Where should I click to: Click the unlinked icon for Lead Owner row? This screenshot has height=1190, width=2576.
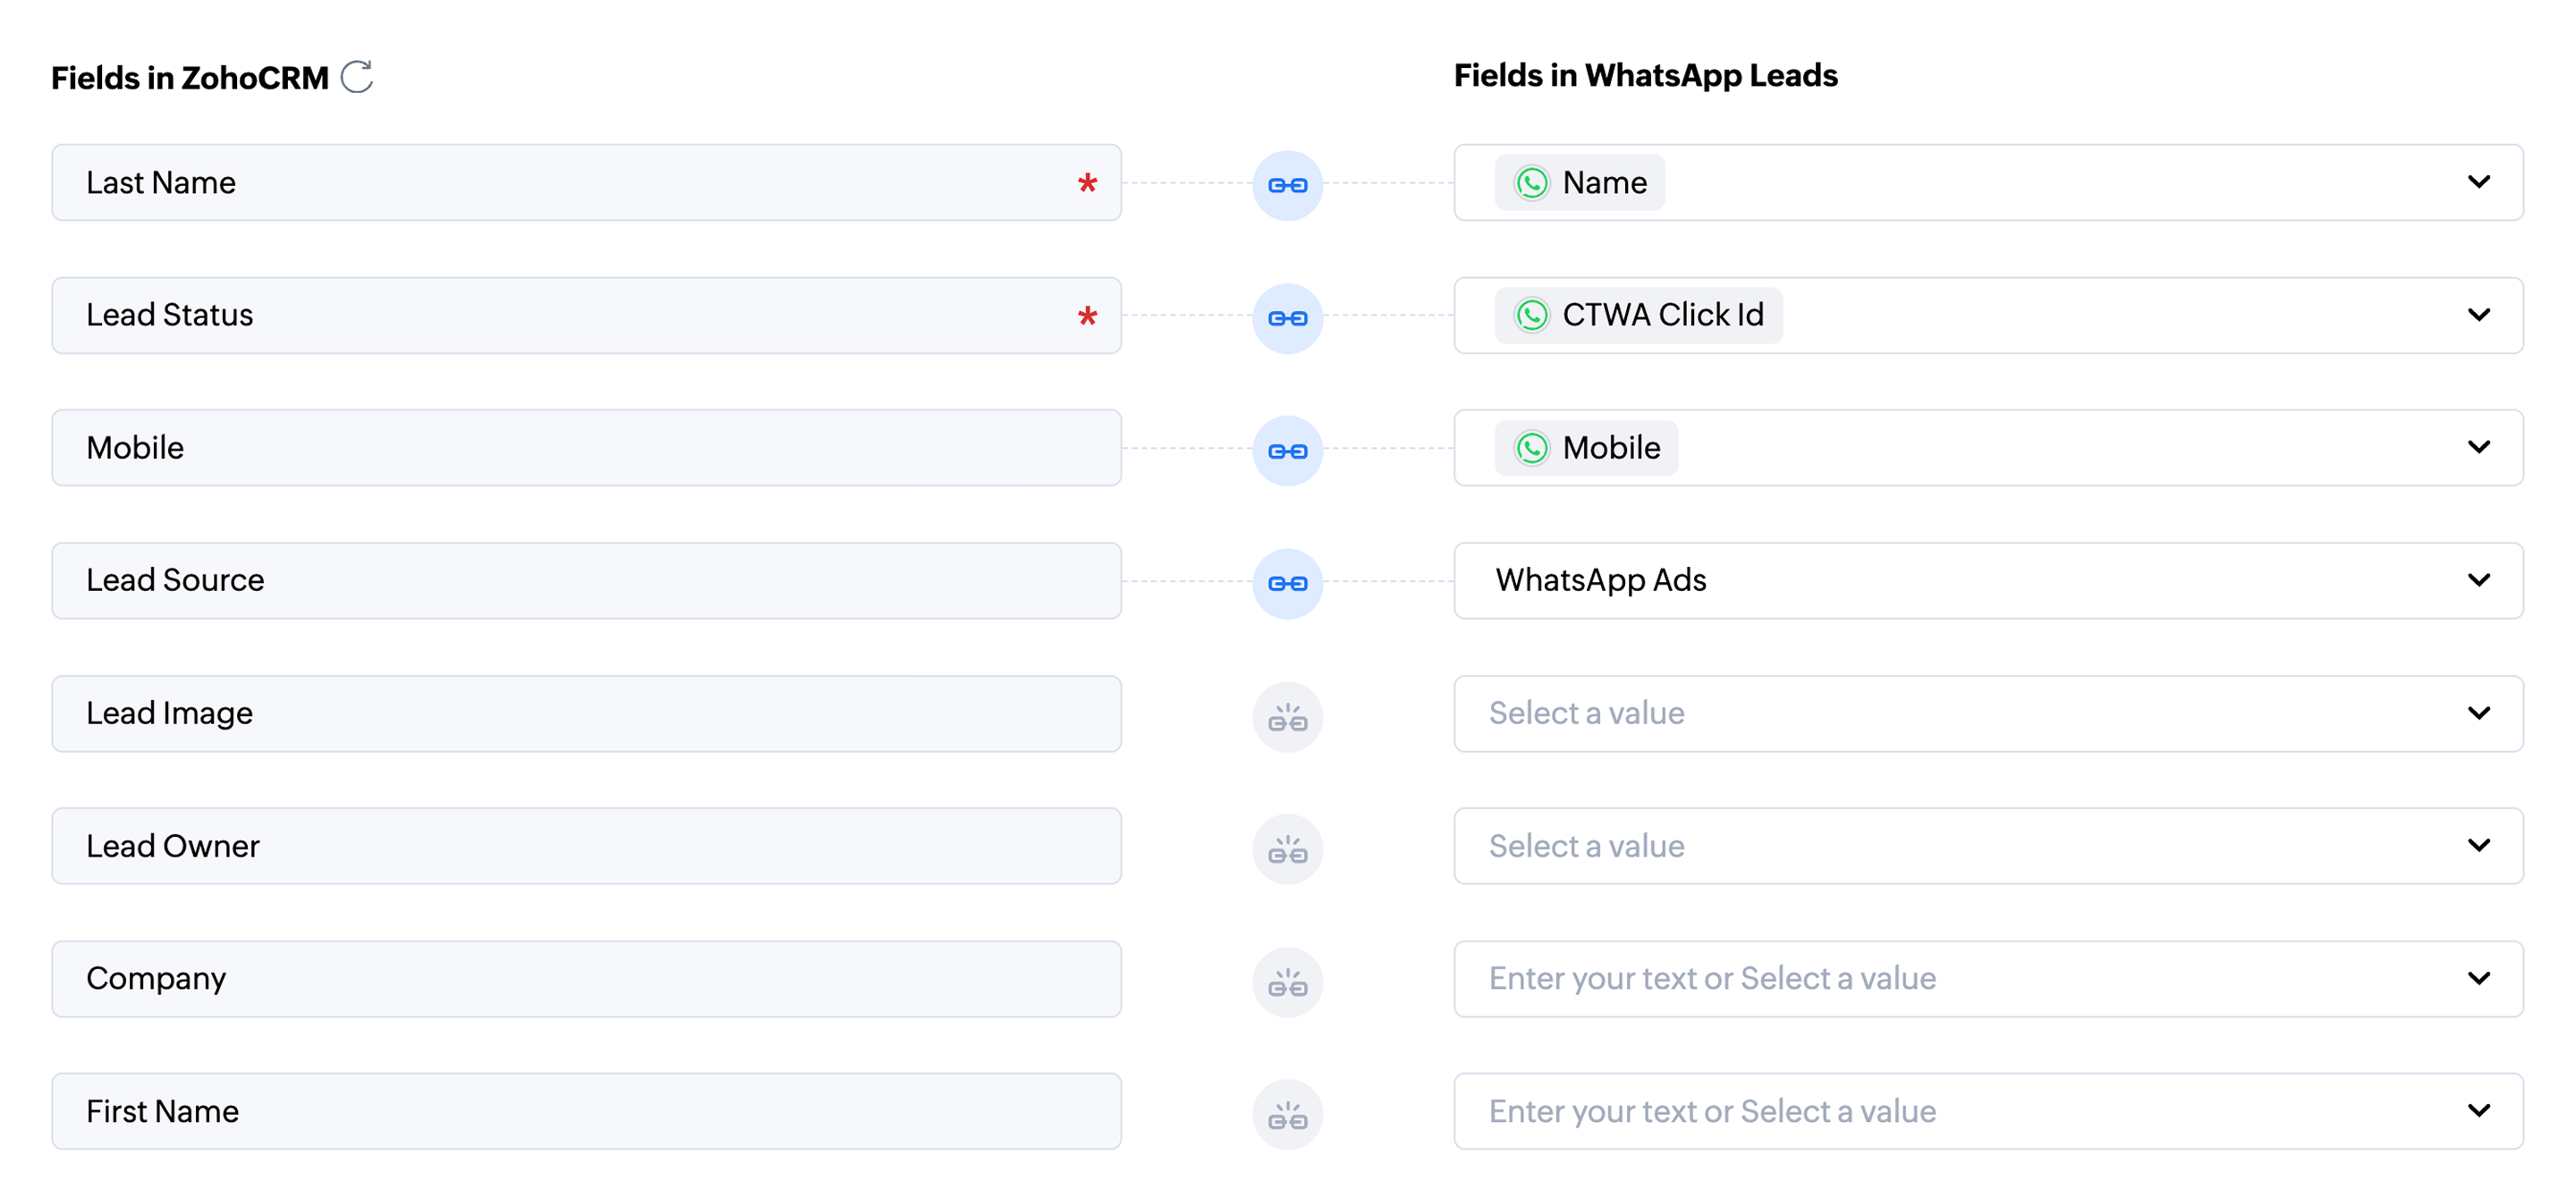coord(1287,849)
